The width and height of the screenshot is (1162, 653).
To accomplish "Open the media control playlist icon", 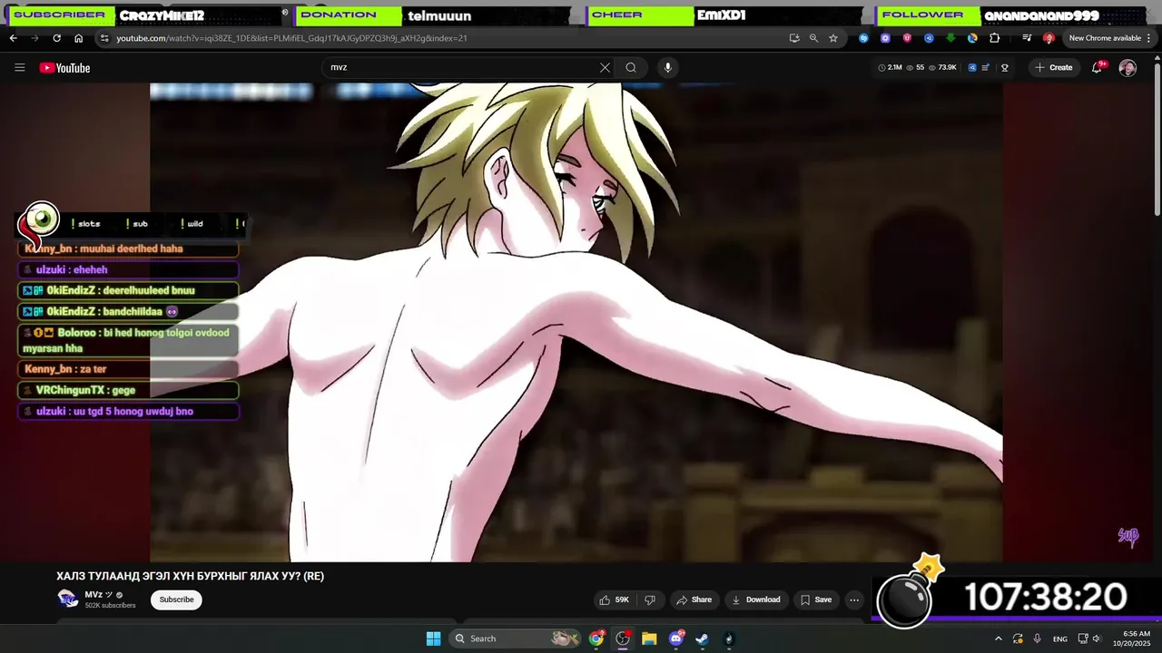I will (x=1027, y=38).
